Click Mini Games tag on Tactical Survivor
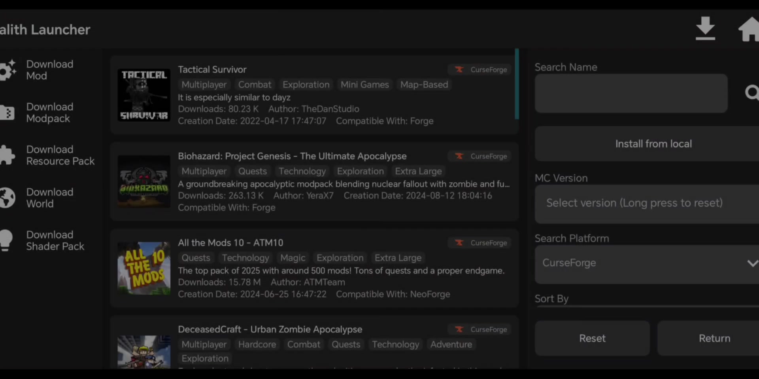759x379 pixels. click(x=365, y=84)
